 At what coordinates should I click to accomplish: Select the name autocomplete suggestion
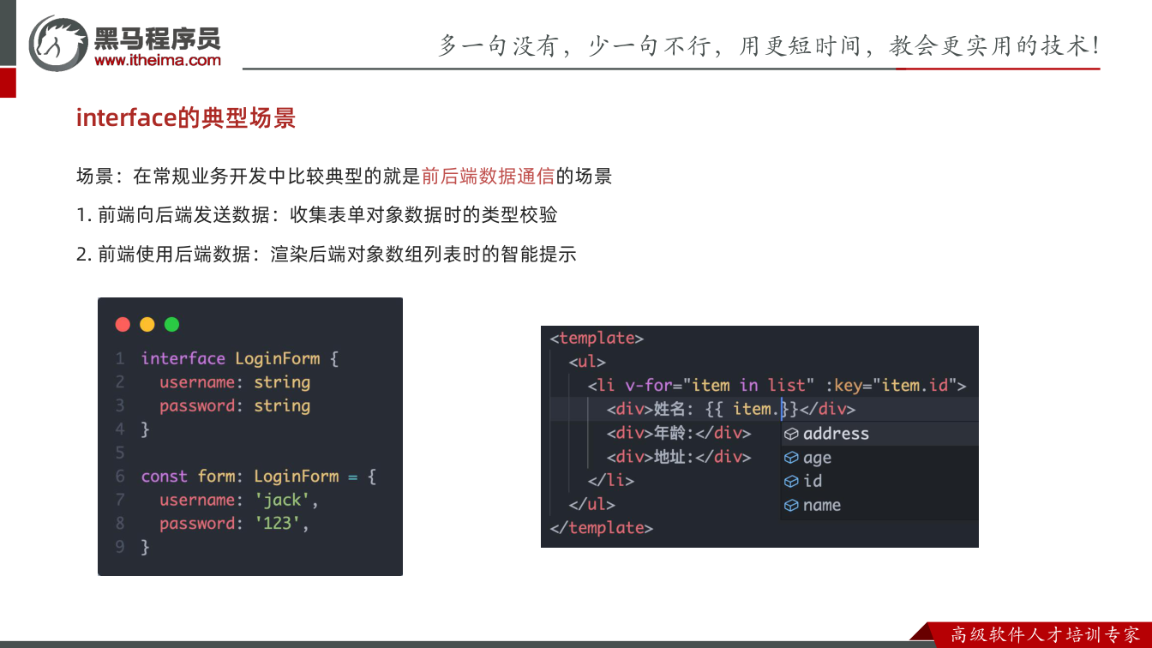click(x=879, y=505)
